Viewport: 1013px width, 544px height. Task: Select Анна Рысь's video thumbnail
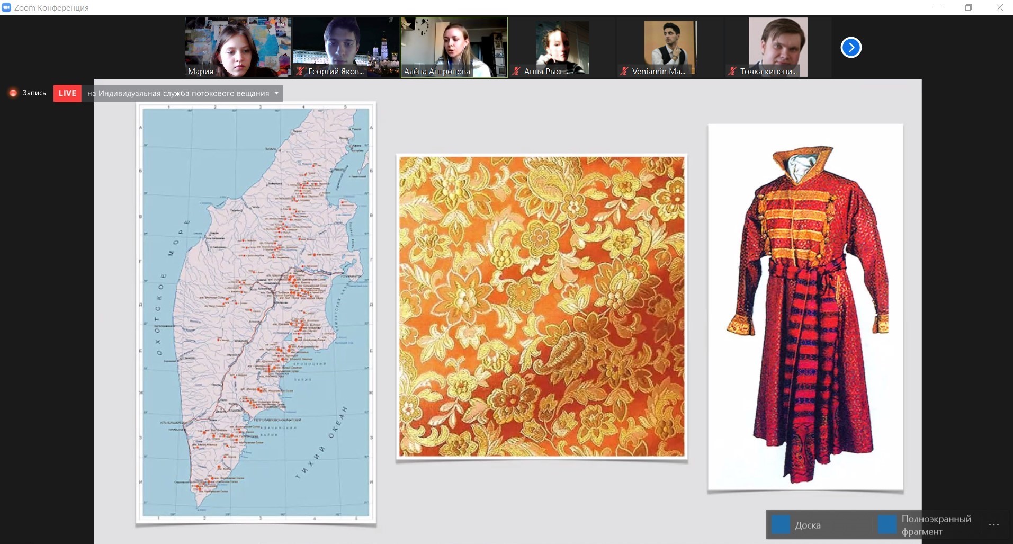coord(562,48)
